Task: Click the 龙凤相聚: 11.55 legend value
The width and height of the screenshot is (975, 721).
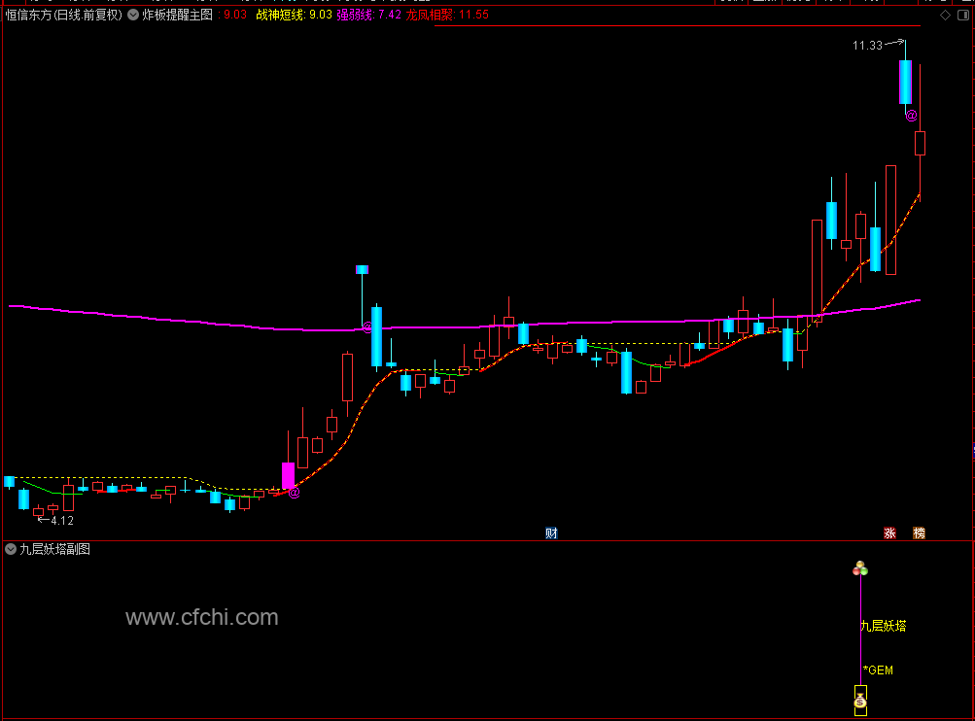Action: point(447,15)
